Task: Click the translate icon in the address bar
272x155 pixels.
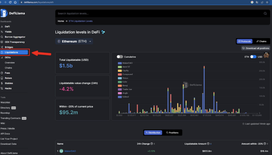Action: (257, 2)
